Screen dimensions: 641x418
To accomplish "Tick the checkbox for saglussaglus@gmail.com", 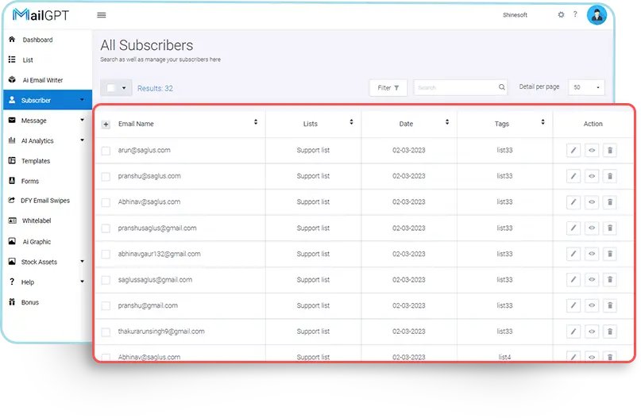I will click(106, 280).
